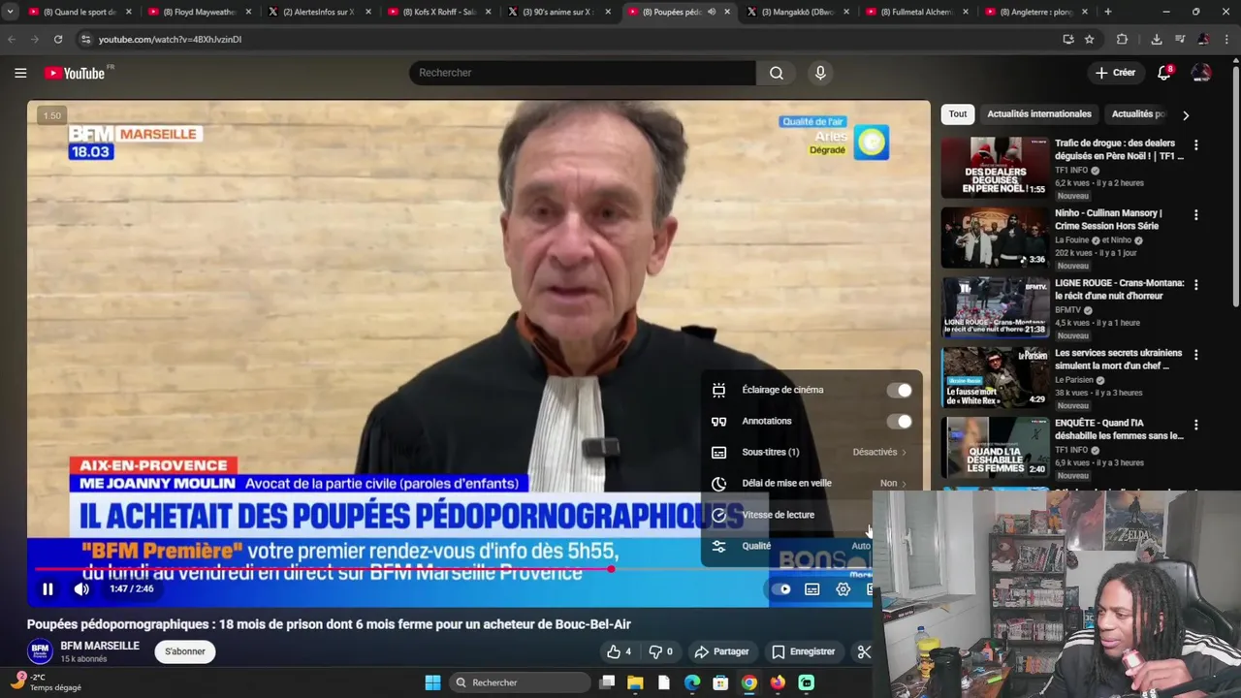Screen dimensions: 1241x698
Task: Click the Partager button
Action: 722,651
